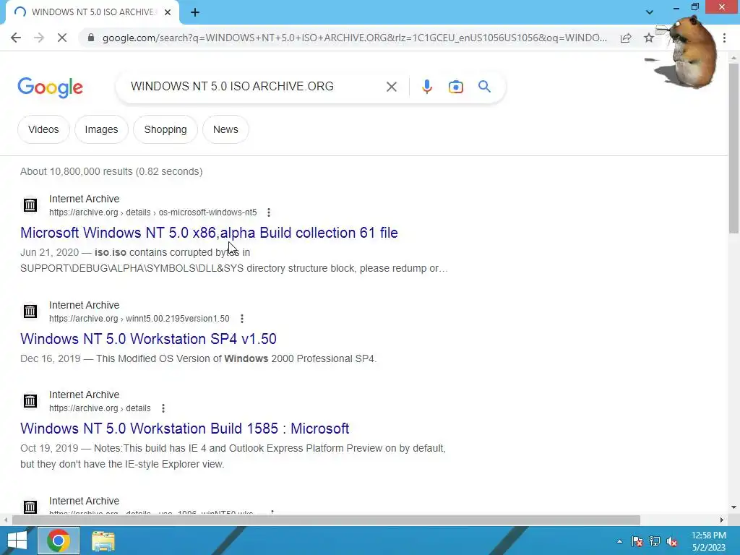Search by image with camera icon
This screenshot has width=740, height=555.
455,87
